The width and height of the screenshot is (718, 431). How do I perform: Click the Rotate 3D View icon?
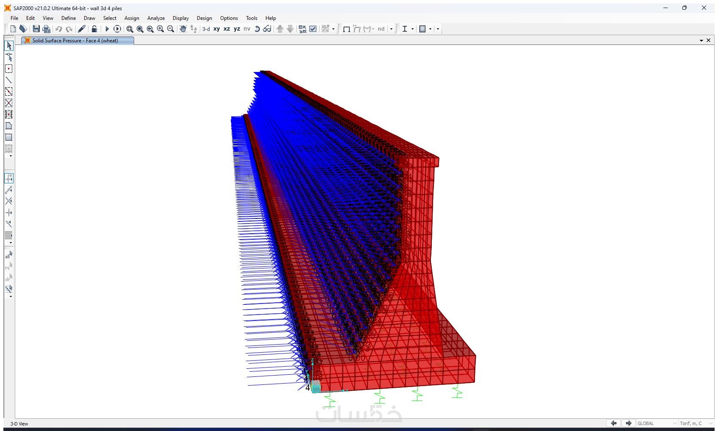pyautogui.click(x=257, y=29)
